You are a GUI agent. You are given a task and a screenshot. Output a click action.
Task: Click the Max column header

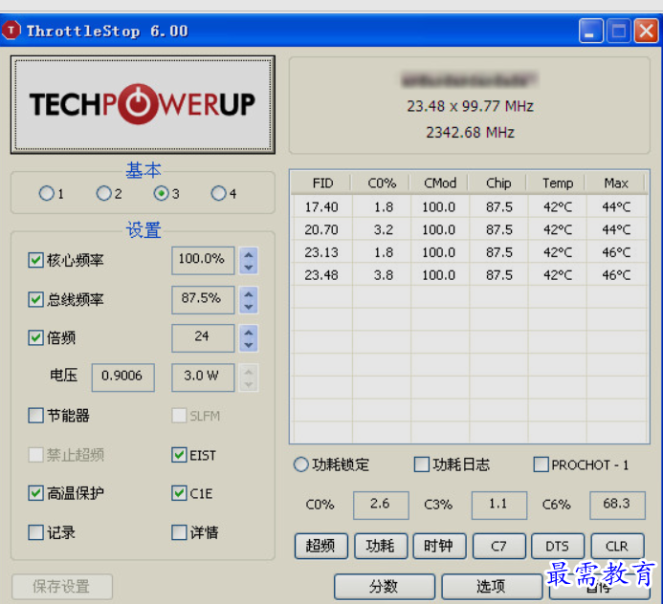tap(616, 183)
